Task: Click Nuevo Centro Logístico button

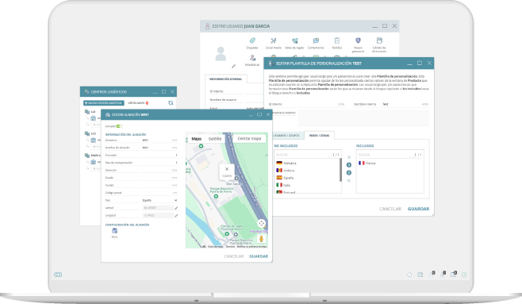Action: point(104,103)
